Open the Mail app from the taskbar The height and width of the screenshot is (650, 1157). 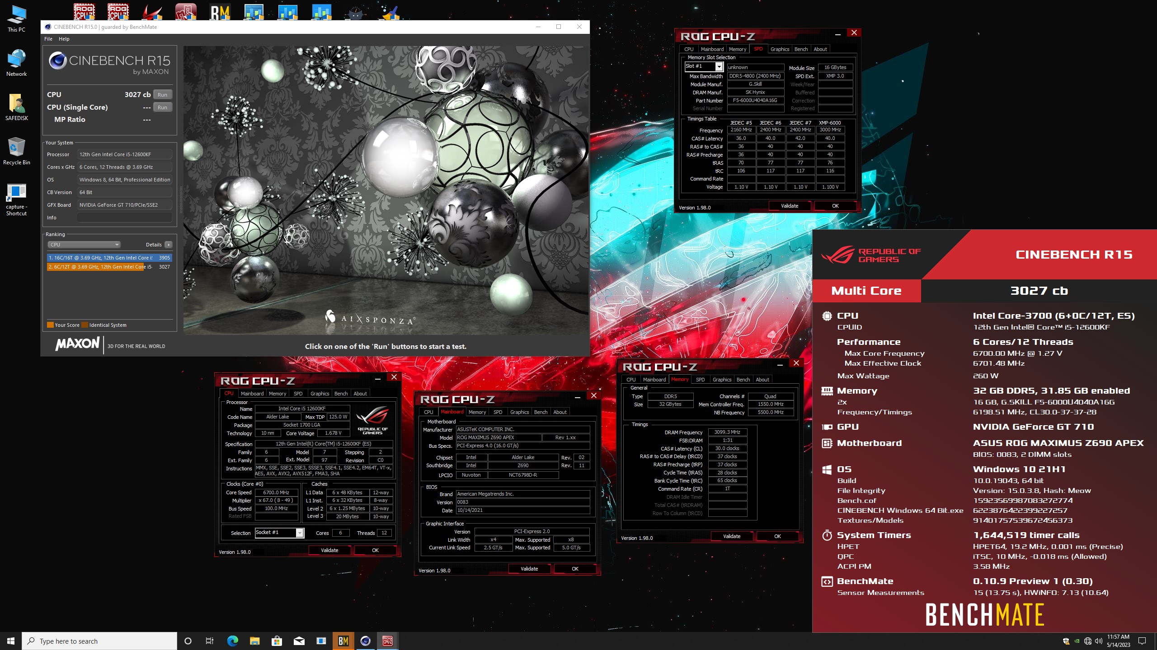[x=299, y=641]
